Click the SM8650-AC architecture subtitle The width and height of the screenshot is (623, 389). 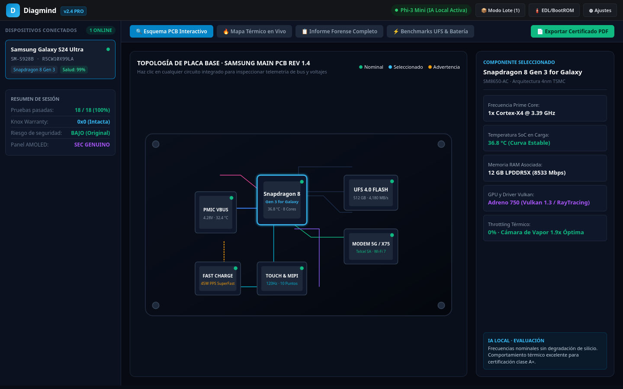pyautogui.click(x=524, y=81)
